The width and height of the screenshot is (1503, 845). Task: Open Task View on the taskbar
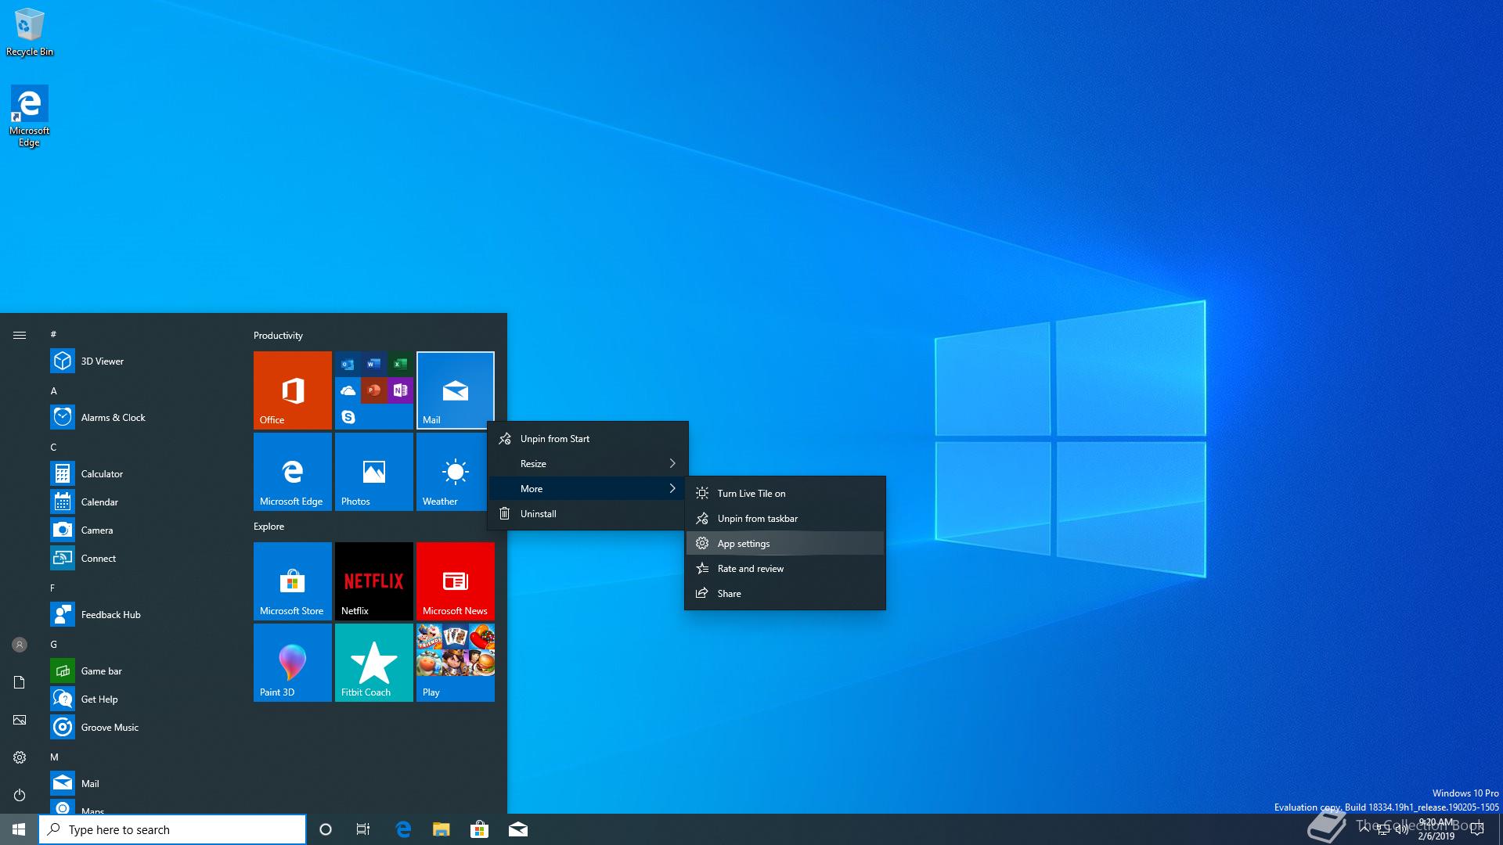pos(363,829)
